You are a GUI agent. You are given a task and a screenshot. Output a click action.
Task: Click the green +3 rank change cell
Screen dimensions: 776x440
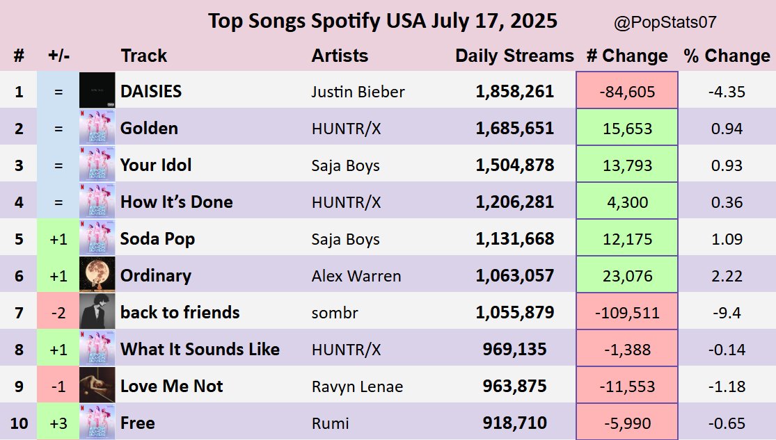[x=58, y=422]
